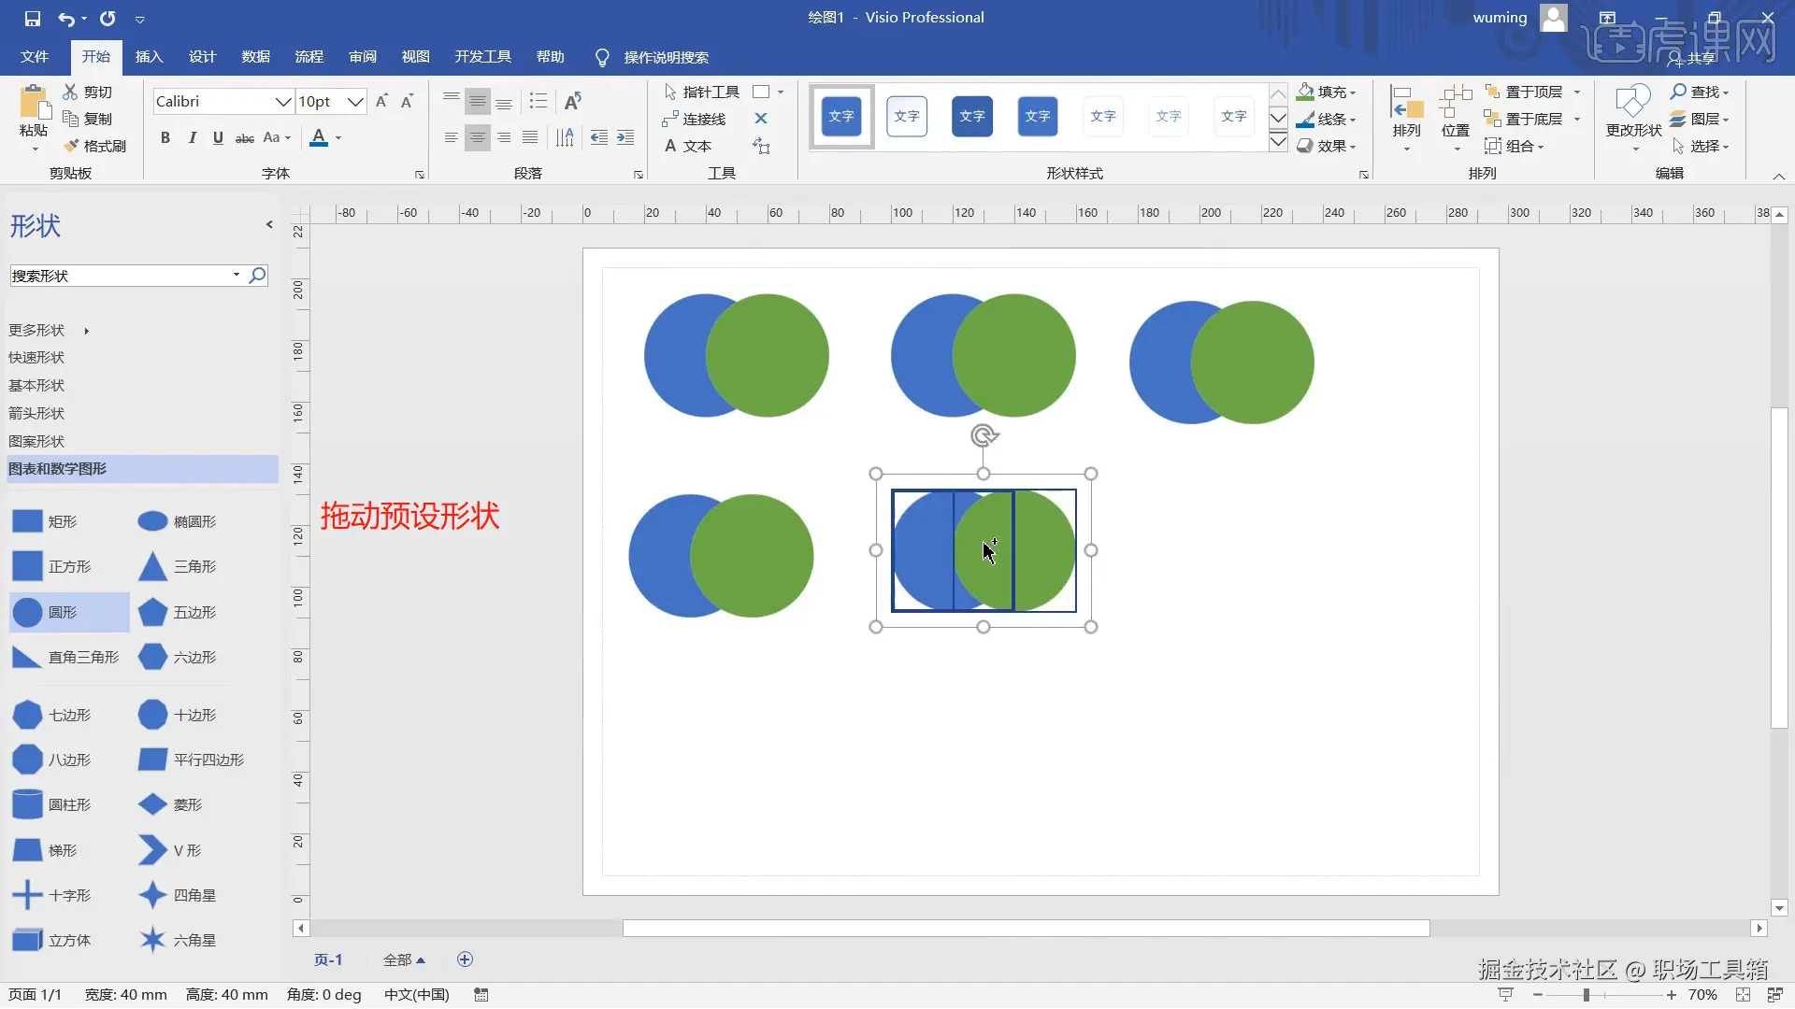Open the font name Calibri dropdown
1795x1009 pixels.
coord(283,102)
